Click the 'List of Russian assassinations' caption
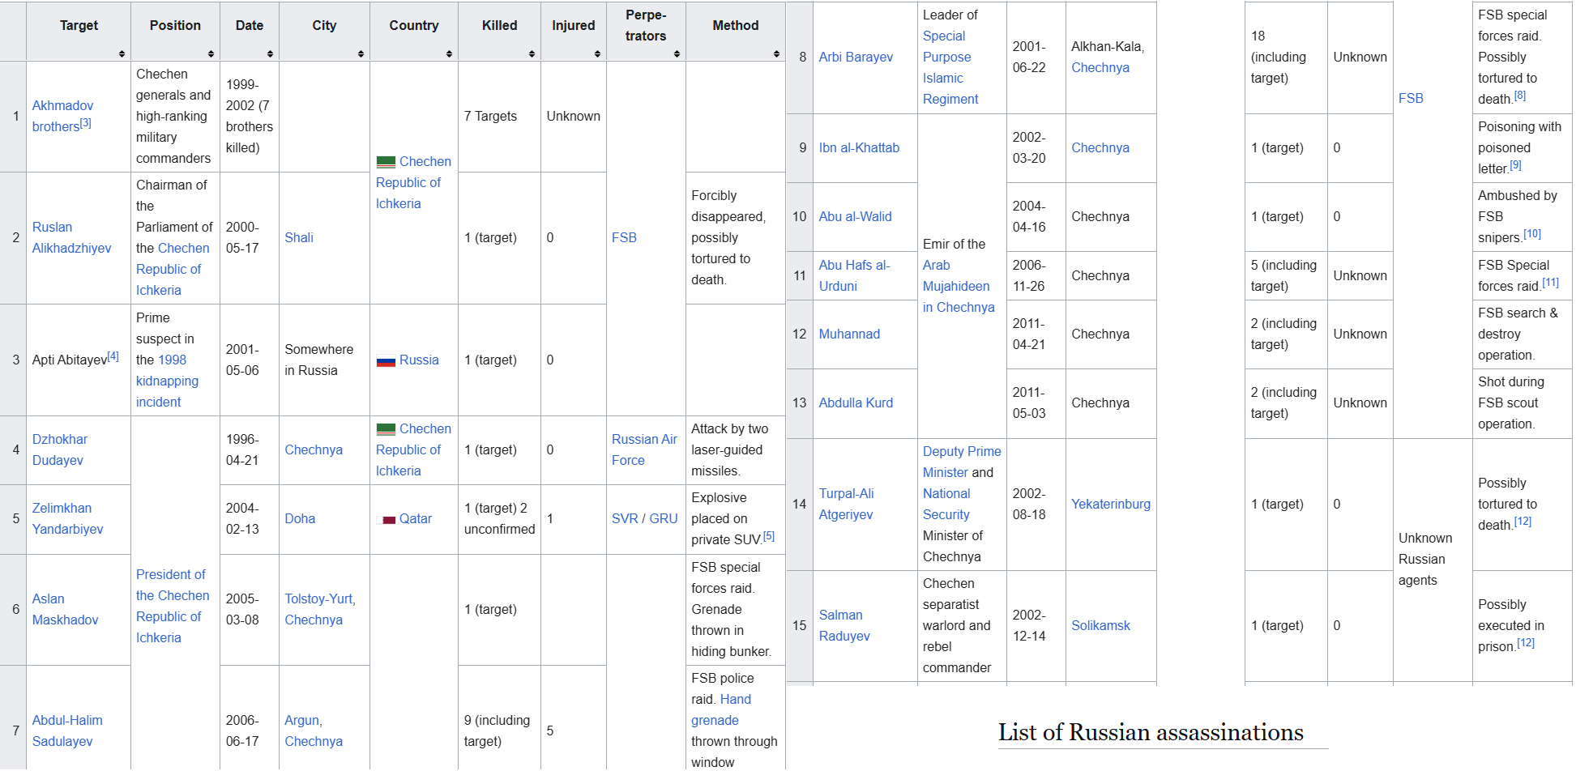 tap(1151, 732)
